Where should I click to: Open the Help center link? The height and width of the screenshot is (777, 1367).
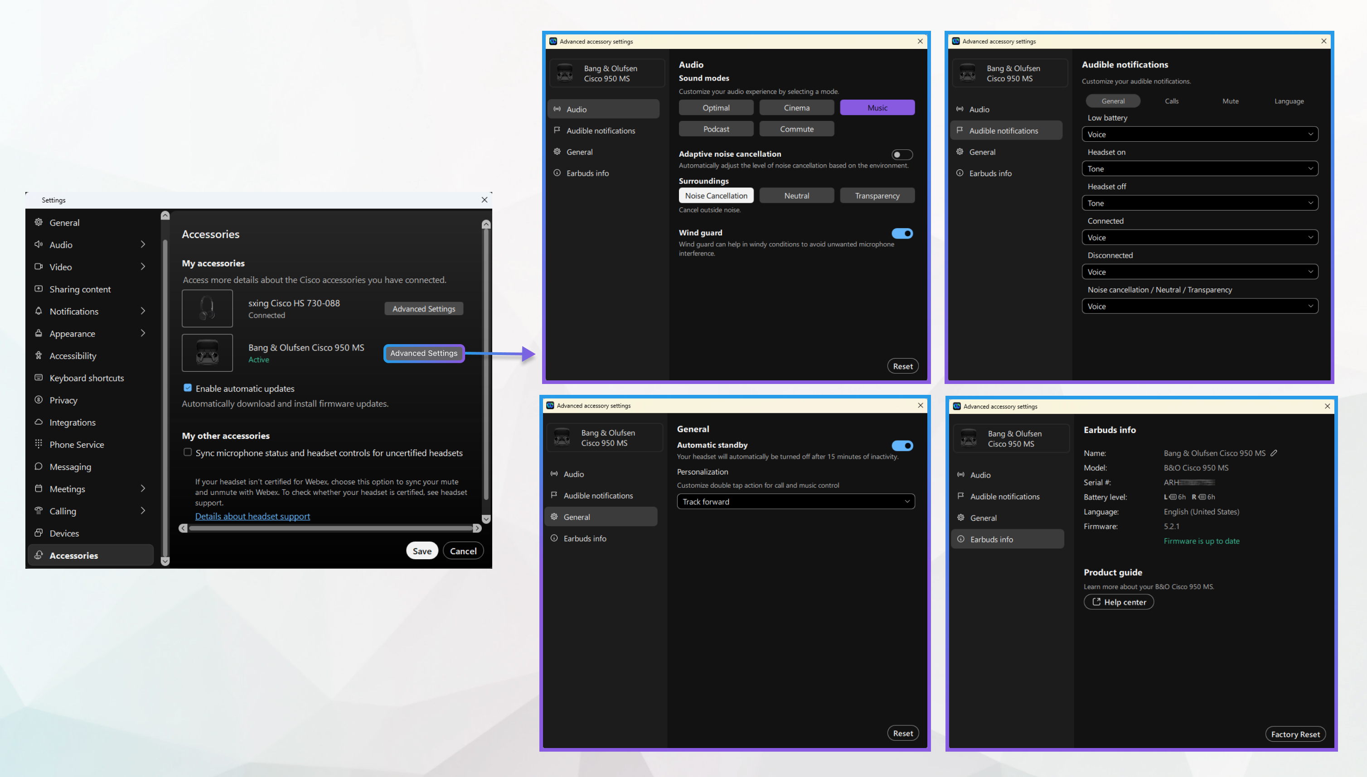(1119, 602)
